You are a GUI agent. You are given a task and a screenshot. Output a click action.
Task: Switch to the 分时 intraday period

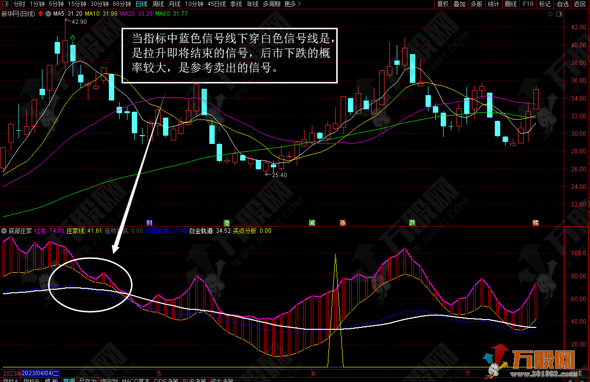click(19, 4)
